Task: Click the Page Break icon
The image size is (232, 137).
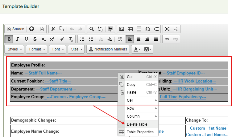Action: pyautogui.click(x=156, y=29)
